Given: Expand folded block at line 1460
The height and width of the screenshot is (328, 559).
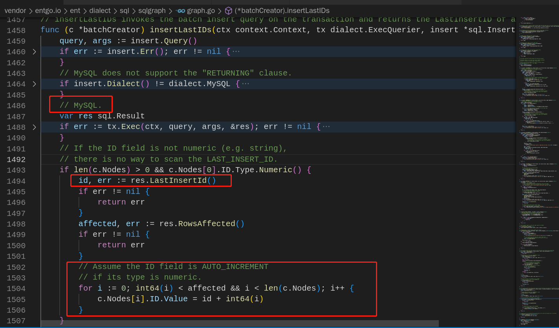Looking at the screenshot, I should (34, 52).
